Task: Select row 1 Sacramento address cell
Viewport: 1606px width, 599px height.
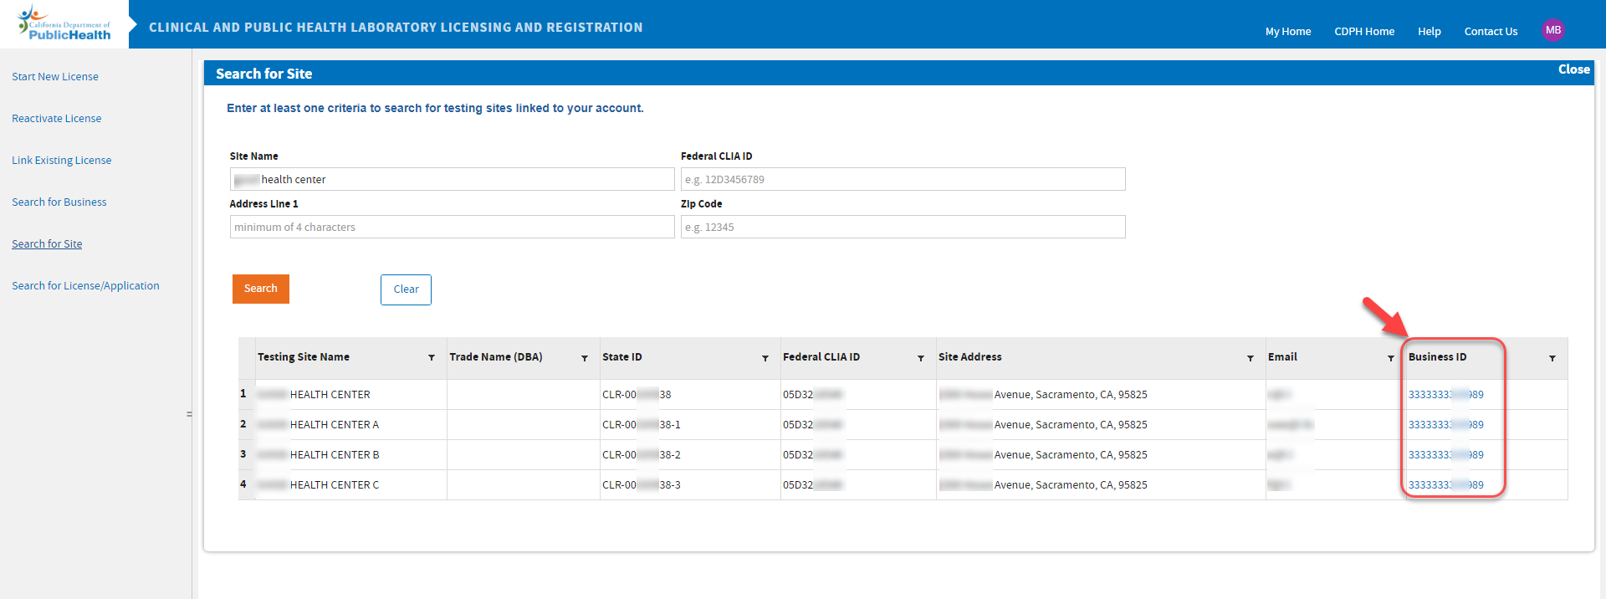Action: [x=1101, y=395]
